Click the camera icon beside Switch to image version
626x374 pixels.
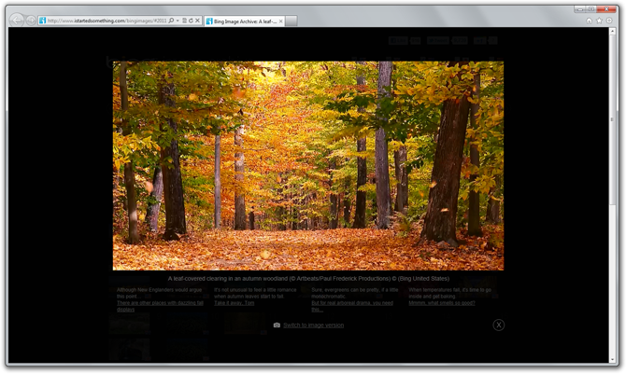click(x=277, y=326)
